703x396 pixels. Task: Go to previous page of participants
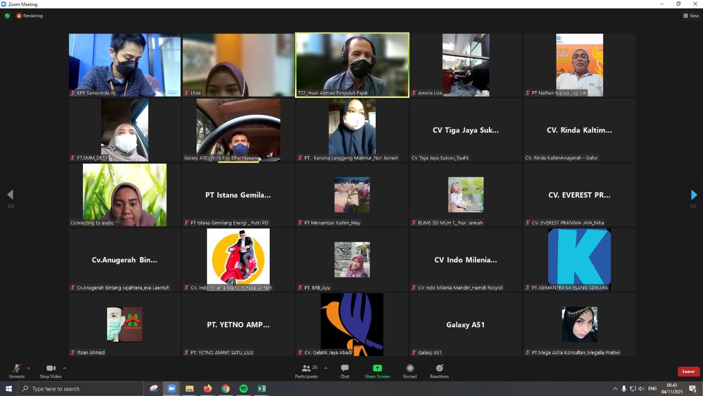10,194
